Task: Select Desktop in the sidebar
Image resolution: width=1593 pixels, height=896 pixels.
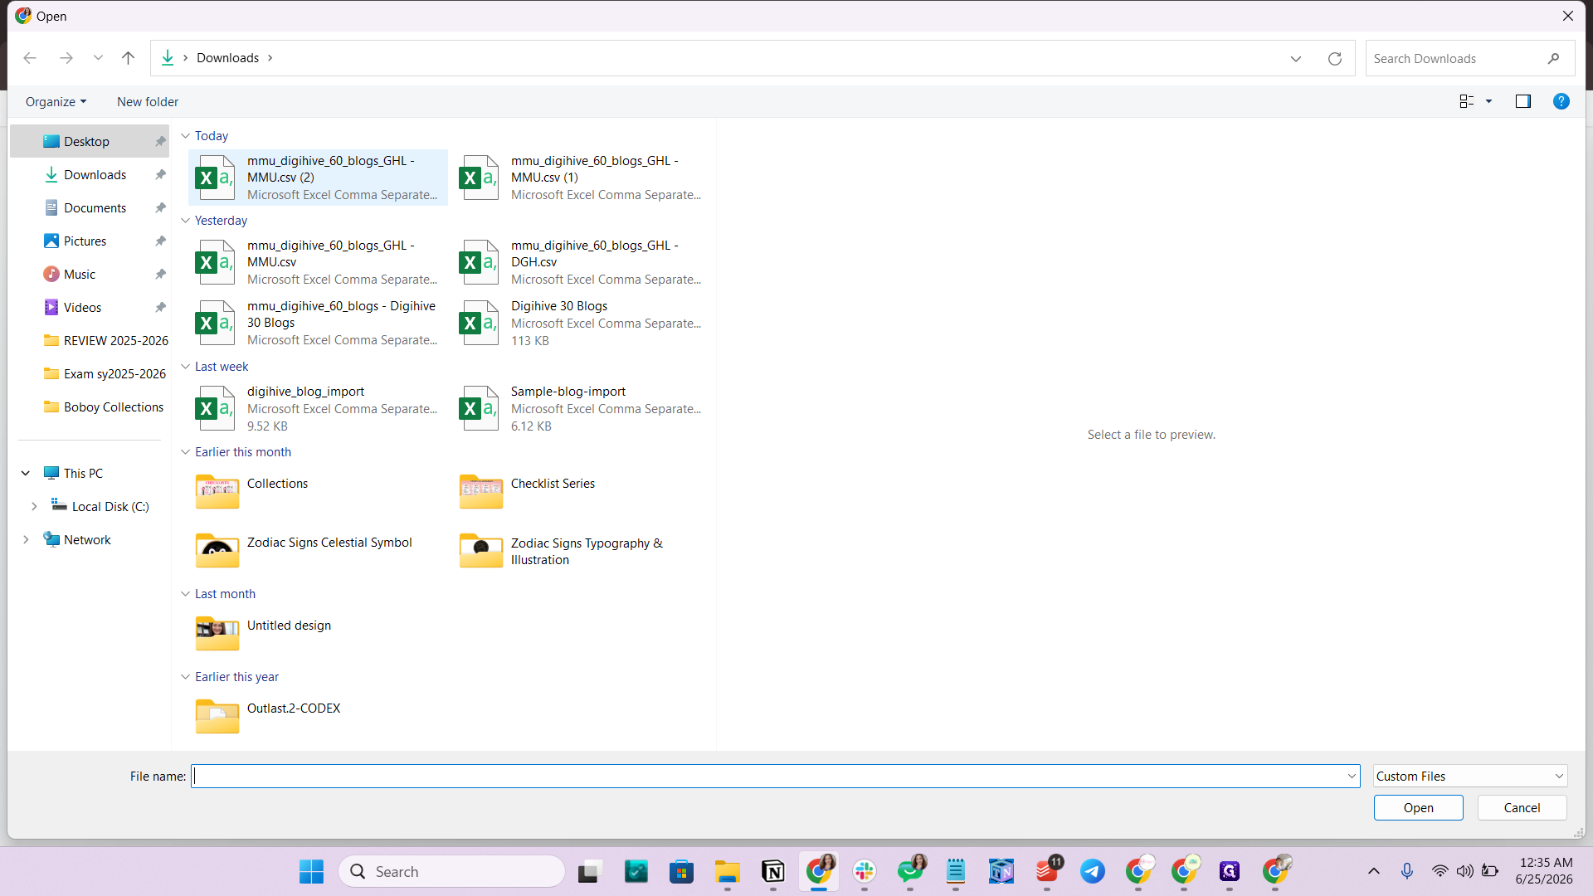Action: point(90,141)
